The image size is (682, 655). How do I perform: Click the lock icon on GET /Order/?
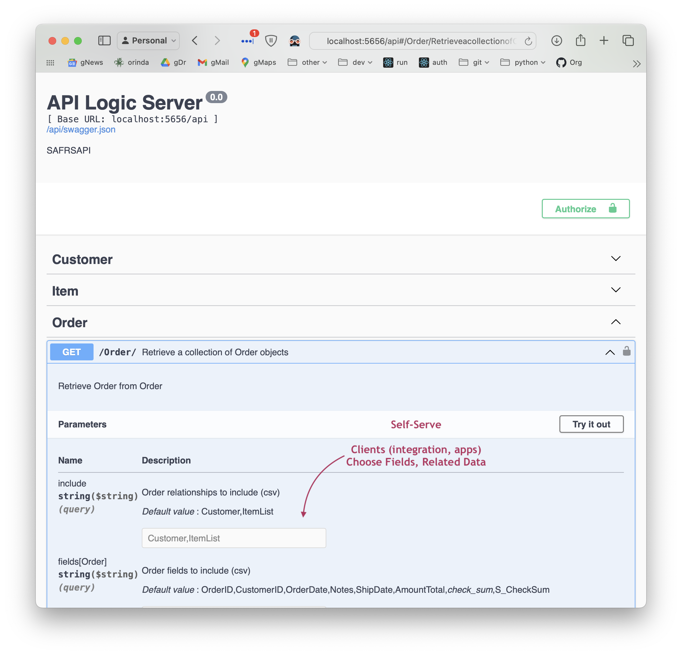click(626, 351)
